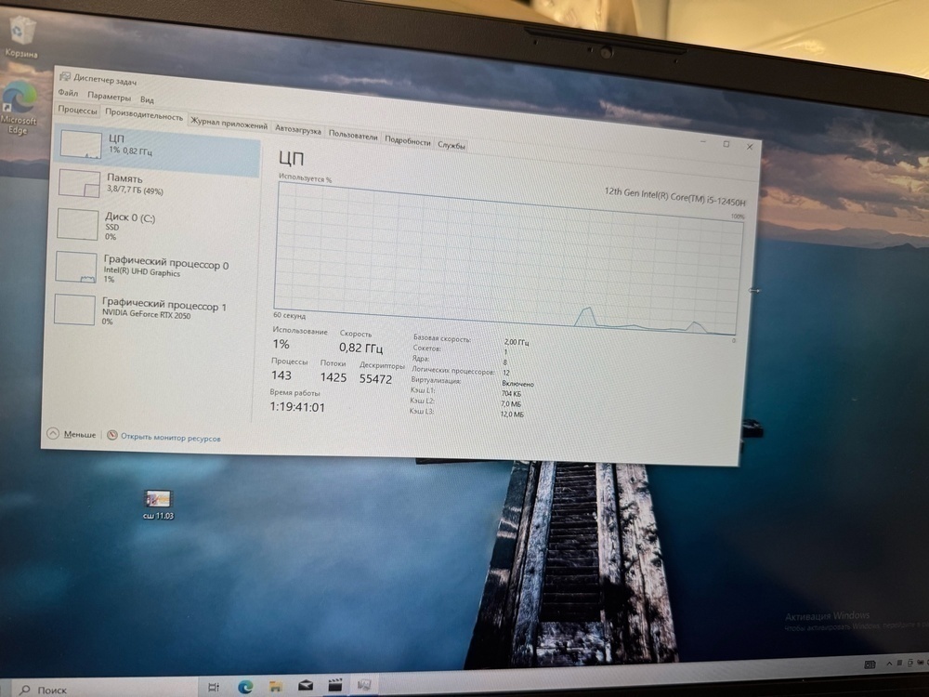Click the Диспетчер задач title bar icon

pos(65,76)
